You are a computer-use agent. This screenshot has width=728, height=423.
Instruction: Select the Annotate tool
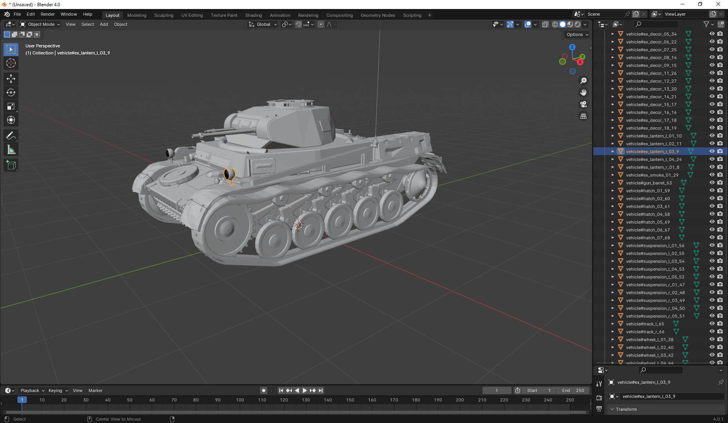(11, 136)
